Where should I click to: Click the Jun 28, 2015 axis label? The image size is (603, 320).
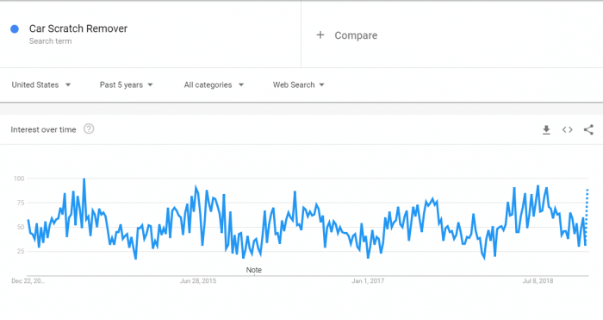198,280
